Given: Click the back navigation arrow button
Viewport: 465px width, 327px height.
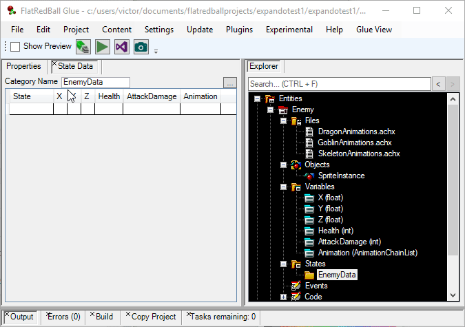Looking at the screenshot, I should [x=438, y=84].
